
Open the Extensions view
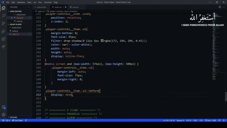click(4, 39)
